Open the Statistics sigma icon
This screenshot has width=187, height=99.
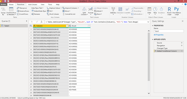click(x=113, y=9)
